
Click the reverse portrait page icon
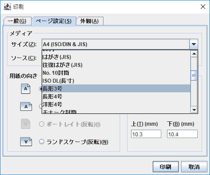point(25,124)
